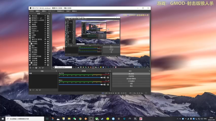Click the browser globe icon of 礼物答谢 source
The height and width of the screenshot is (121, 216).
(30, 65)
